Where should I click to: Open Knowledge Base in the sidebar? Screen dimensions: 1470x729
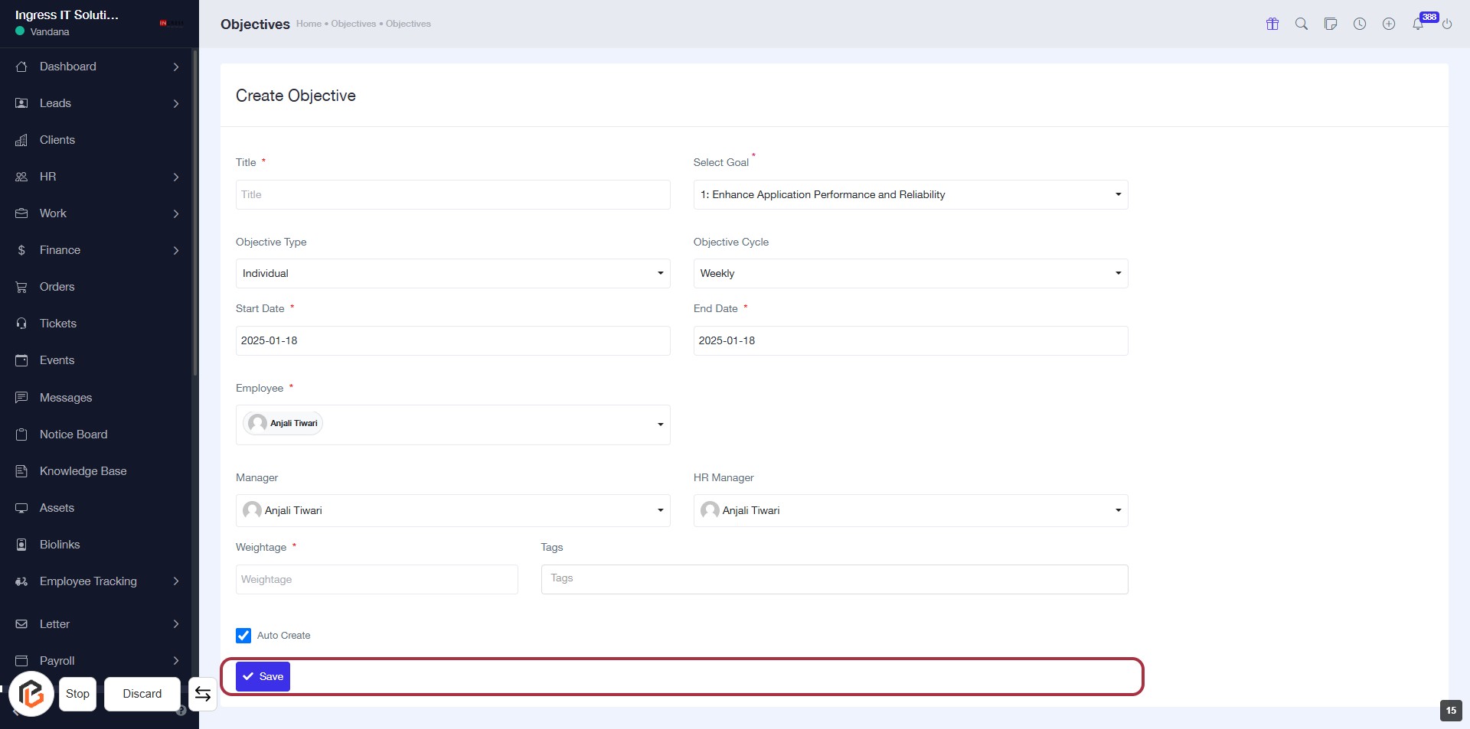pyautogui.click(x=83, y=471)
